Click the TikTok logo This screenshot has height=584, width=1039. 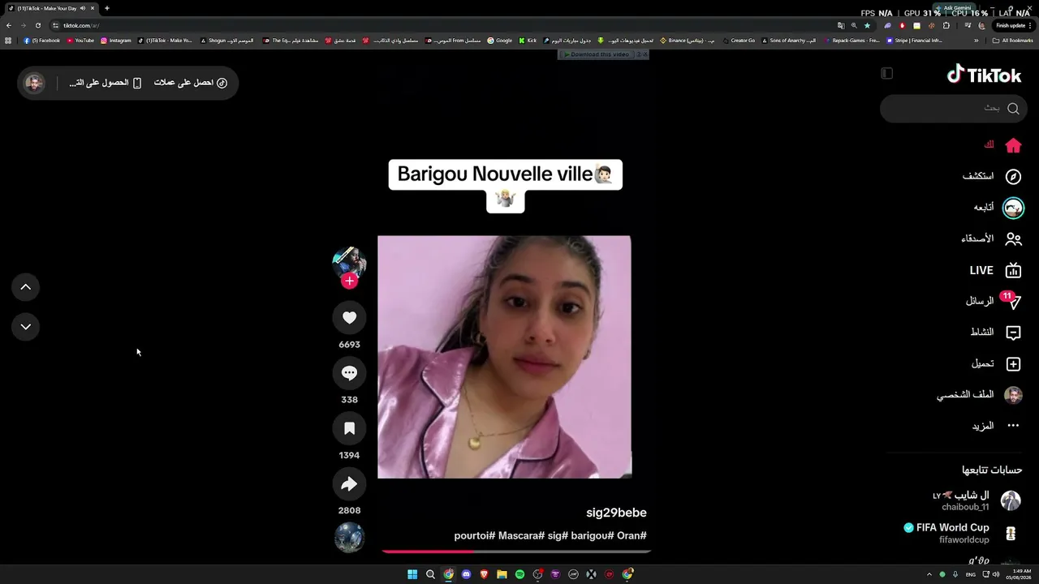pos(984,75)
